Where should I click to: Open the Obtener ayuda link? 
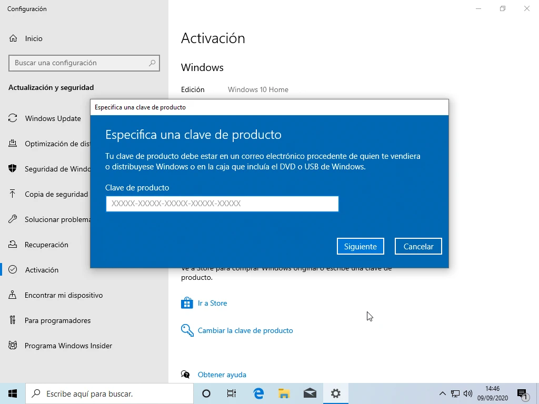[x=222, y=375]
